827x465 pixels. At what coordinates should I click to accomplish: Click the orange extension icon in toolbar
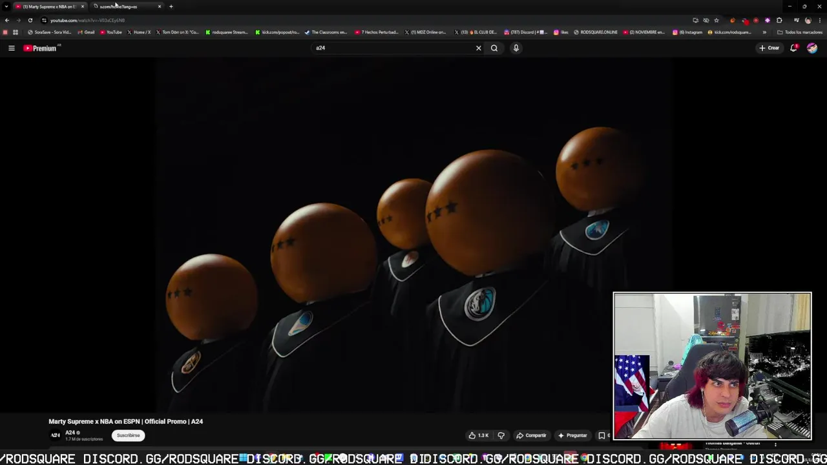[x=733, y=20]
